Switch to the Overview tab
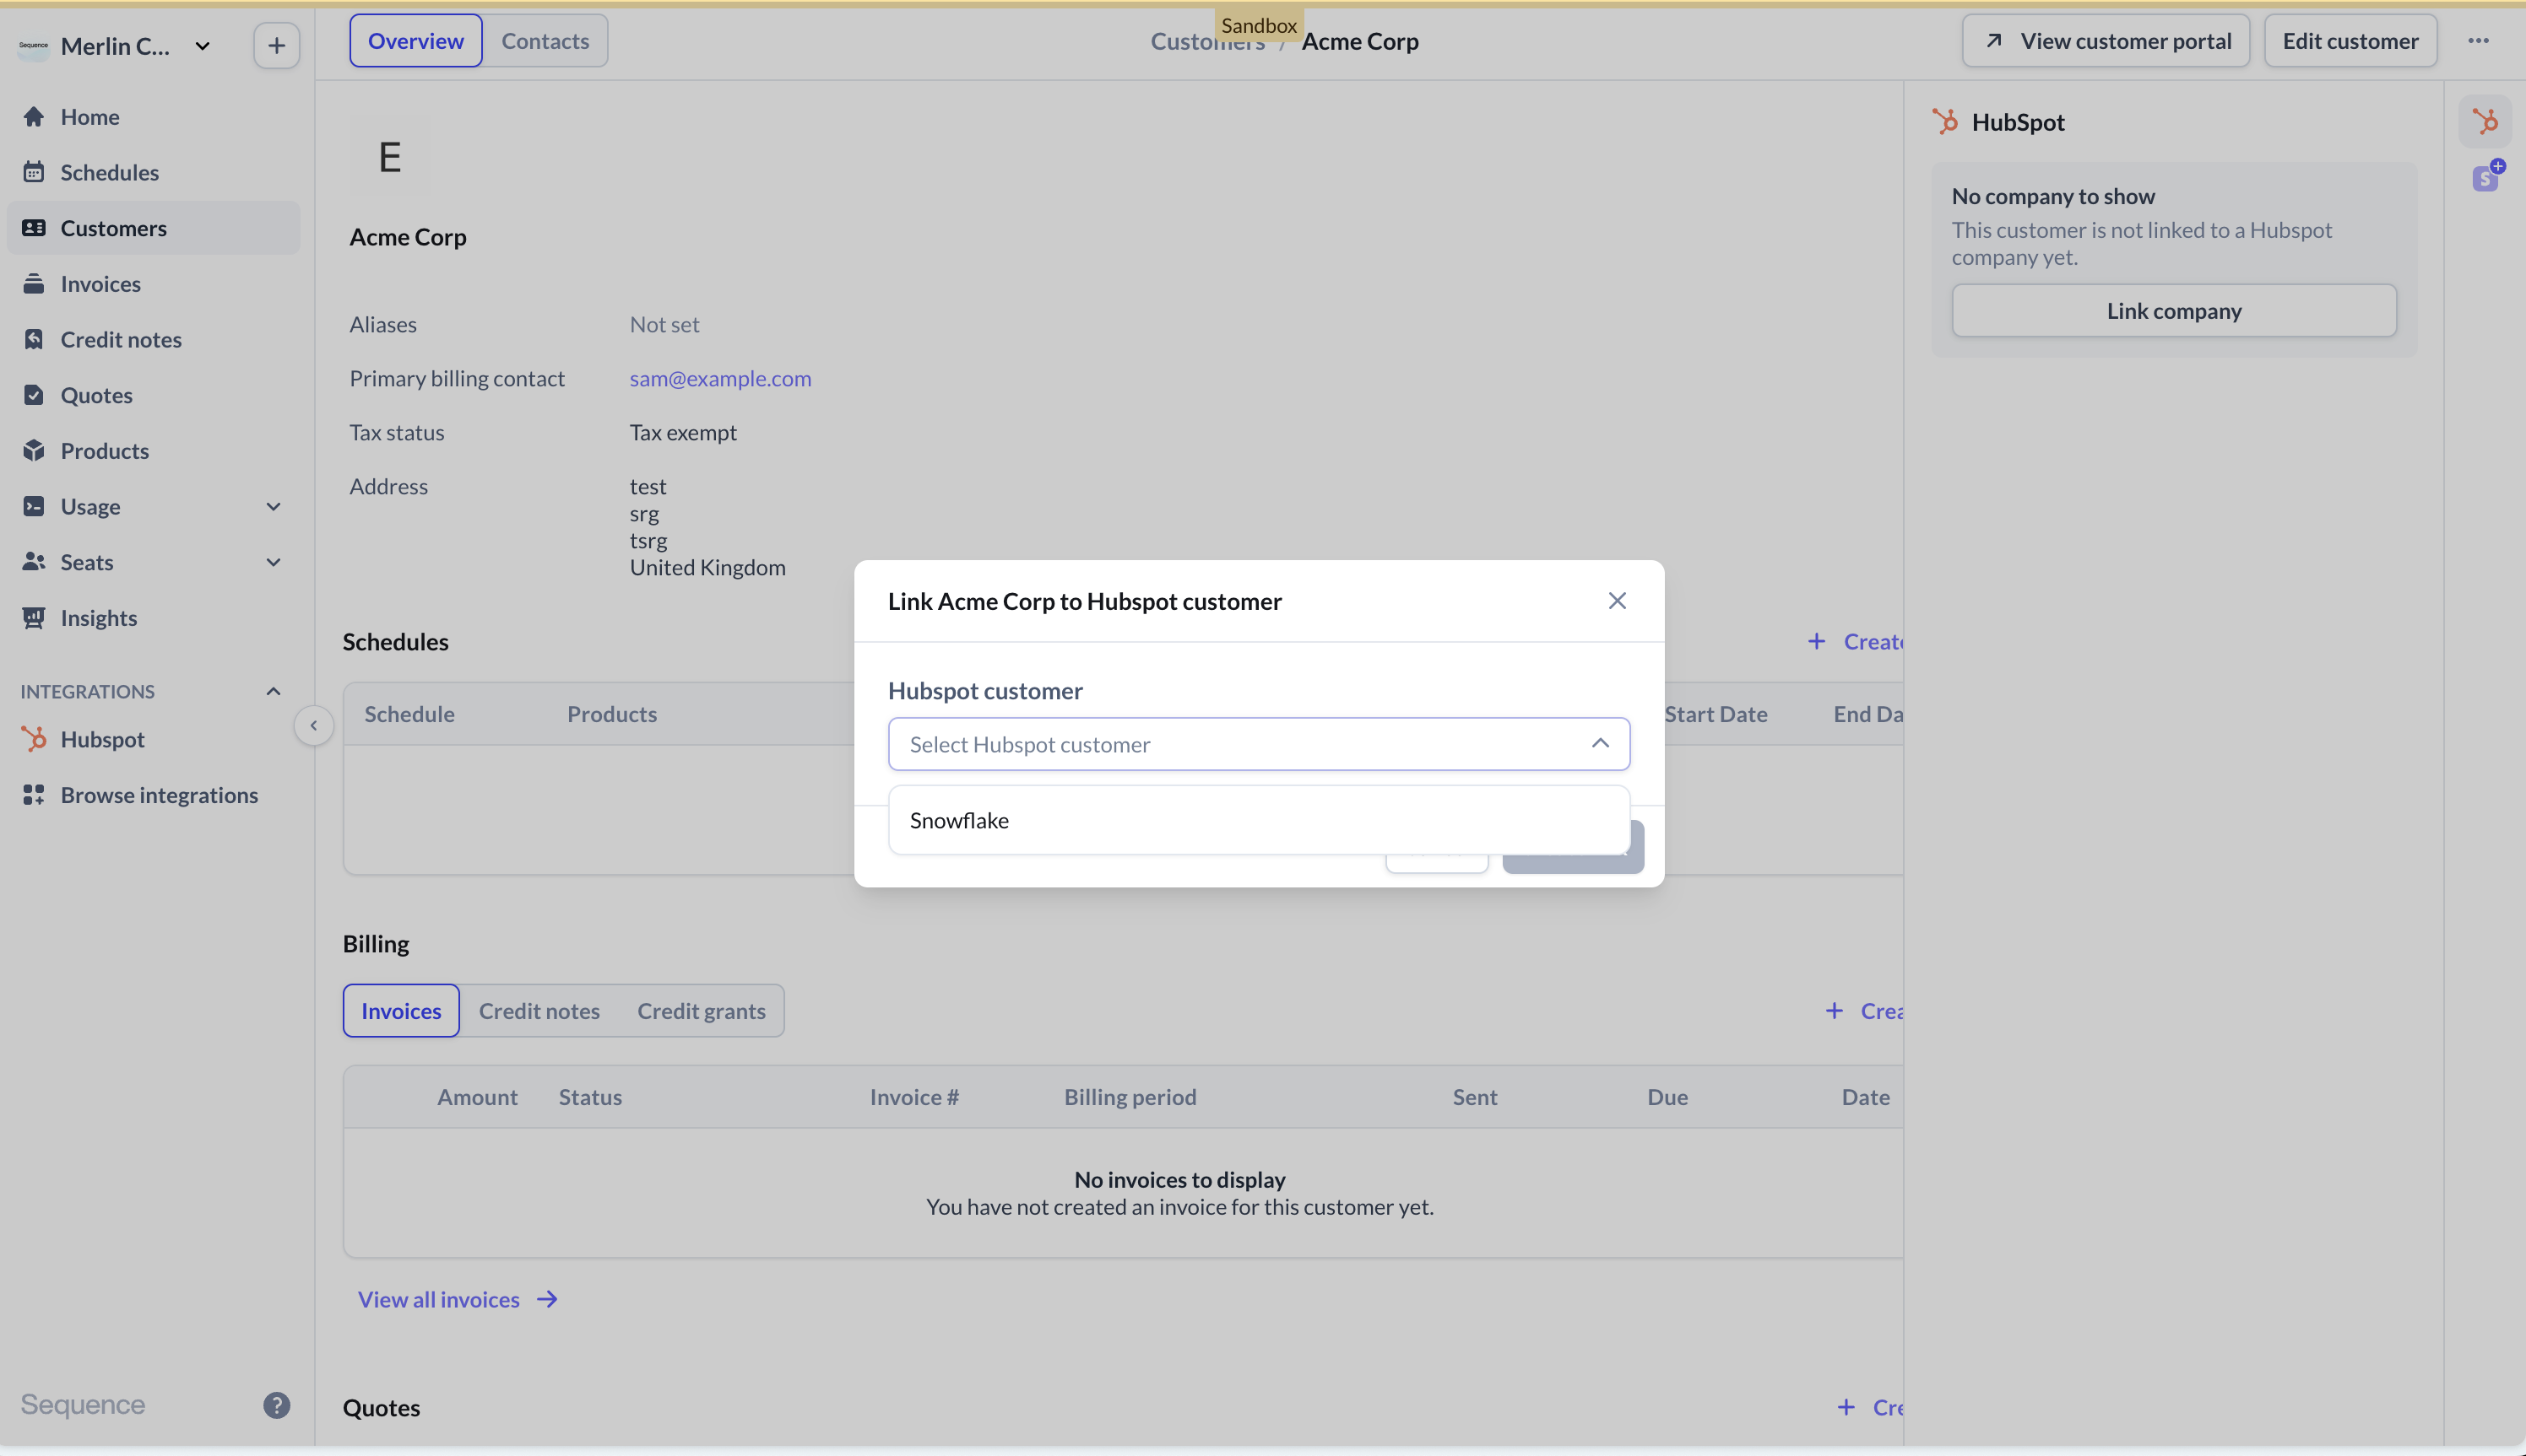Screen dimensions: 2526x1456 415,41
